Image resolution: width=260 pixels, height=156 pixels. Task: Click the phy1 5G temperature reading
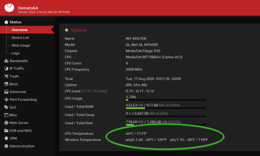coord(189,140)
